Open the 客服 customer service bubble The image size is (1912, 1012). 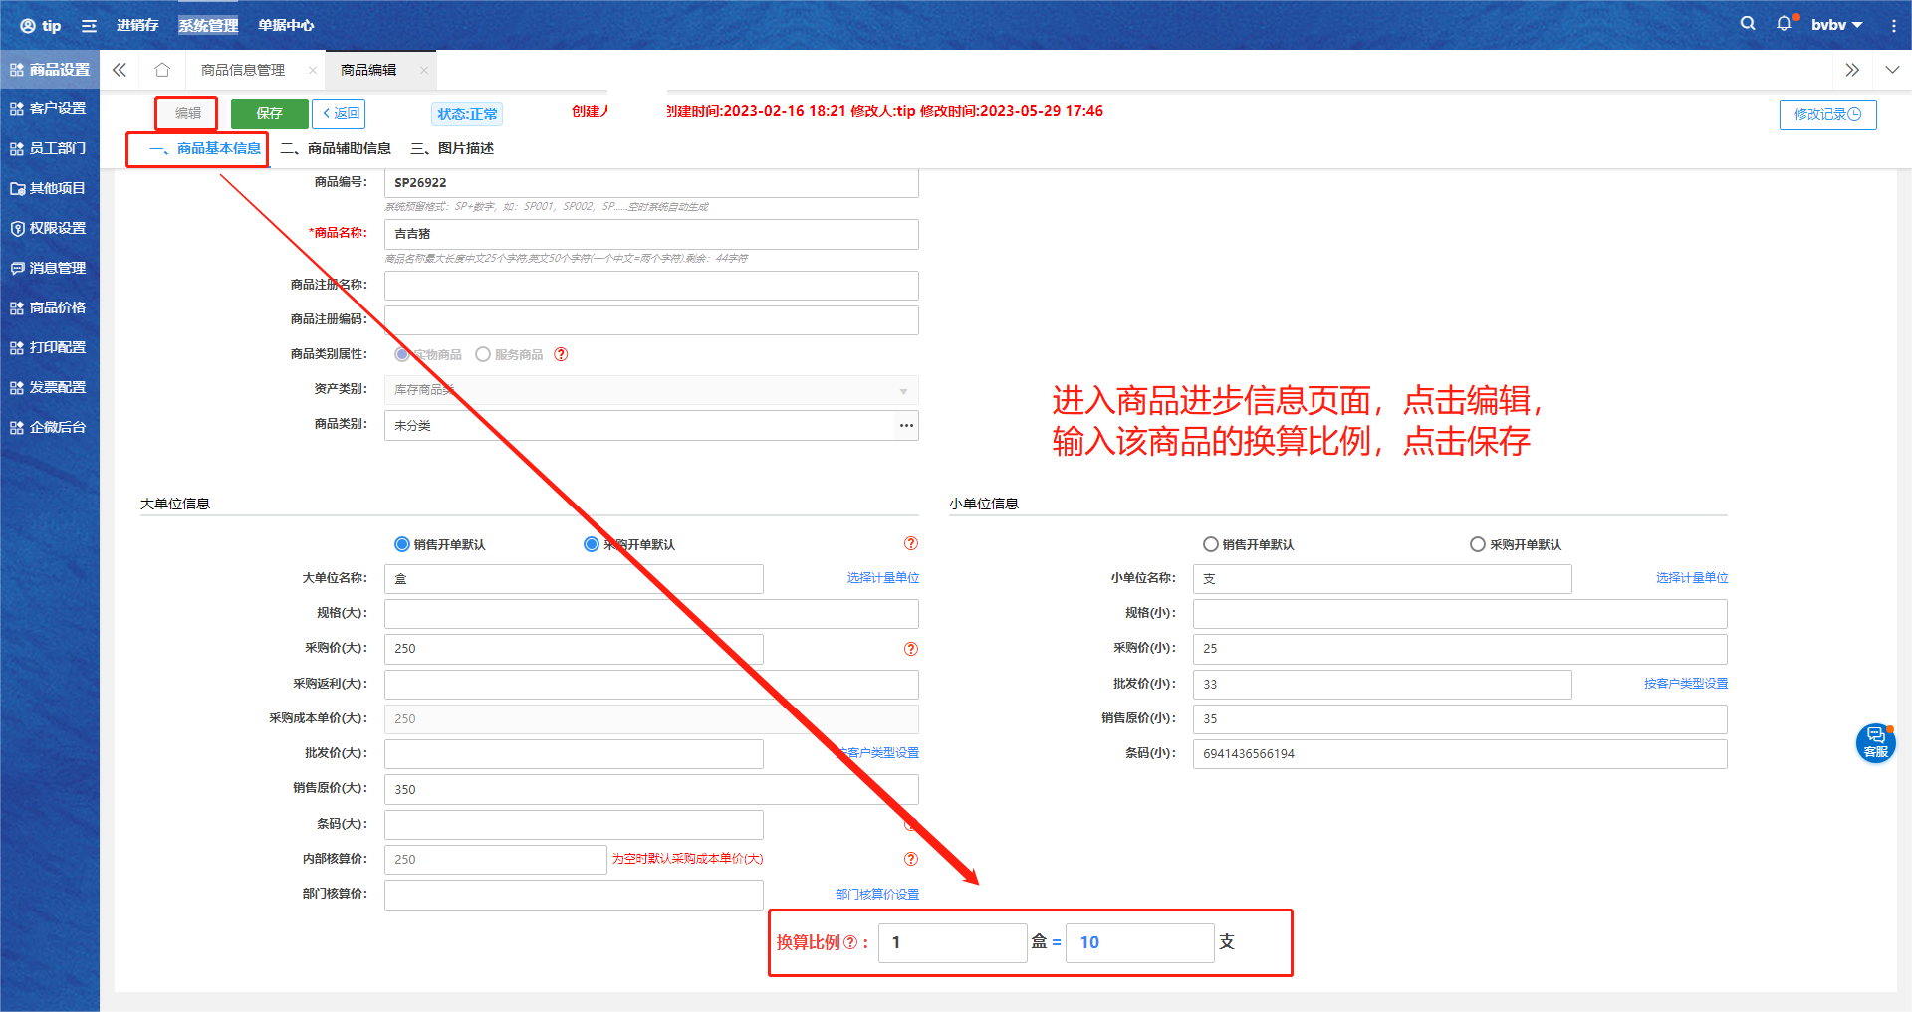pyautogui.click(x=1875, y=742)
